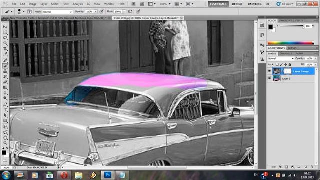
Task: Switch to the Painting workspace
Action: pos(254,4)
